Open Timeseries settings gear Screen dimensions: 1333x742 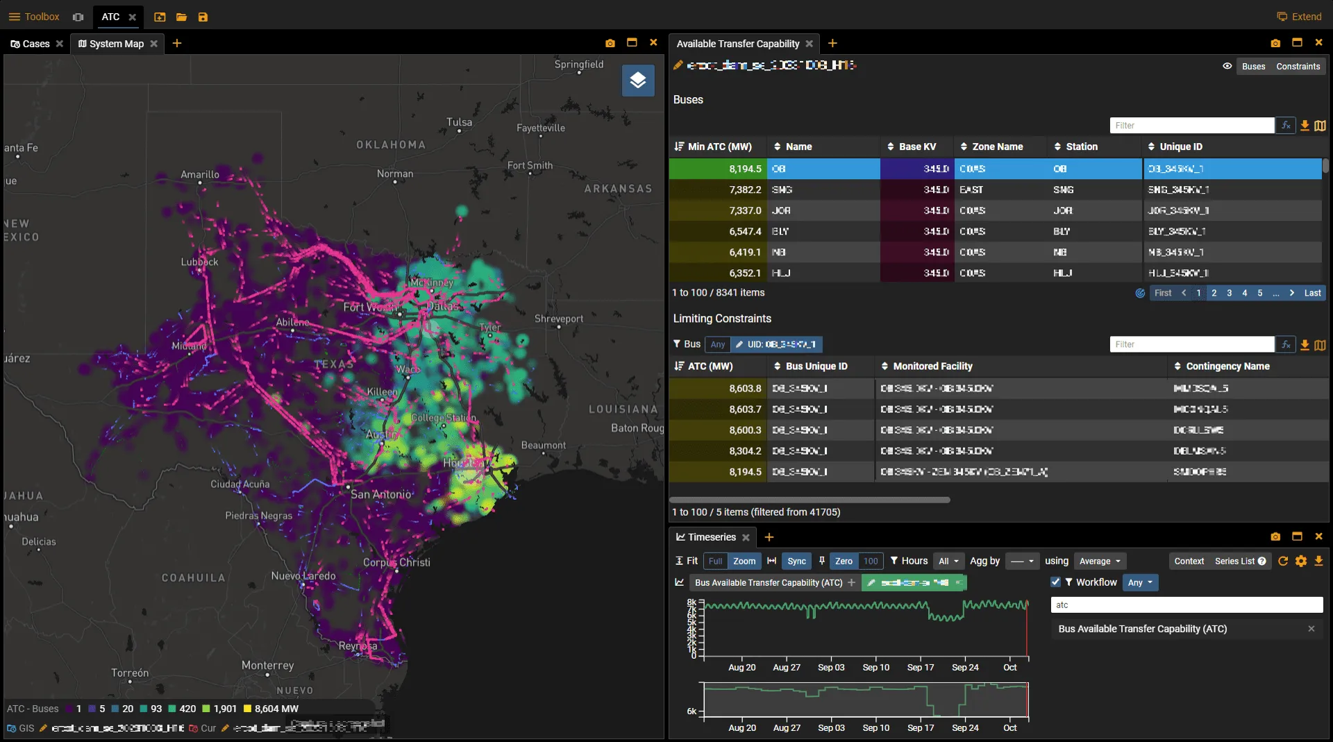click(x=1300, y=561)
